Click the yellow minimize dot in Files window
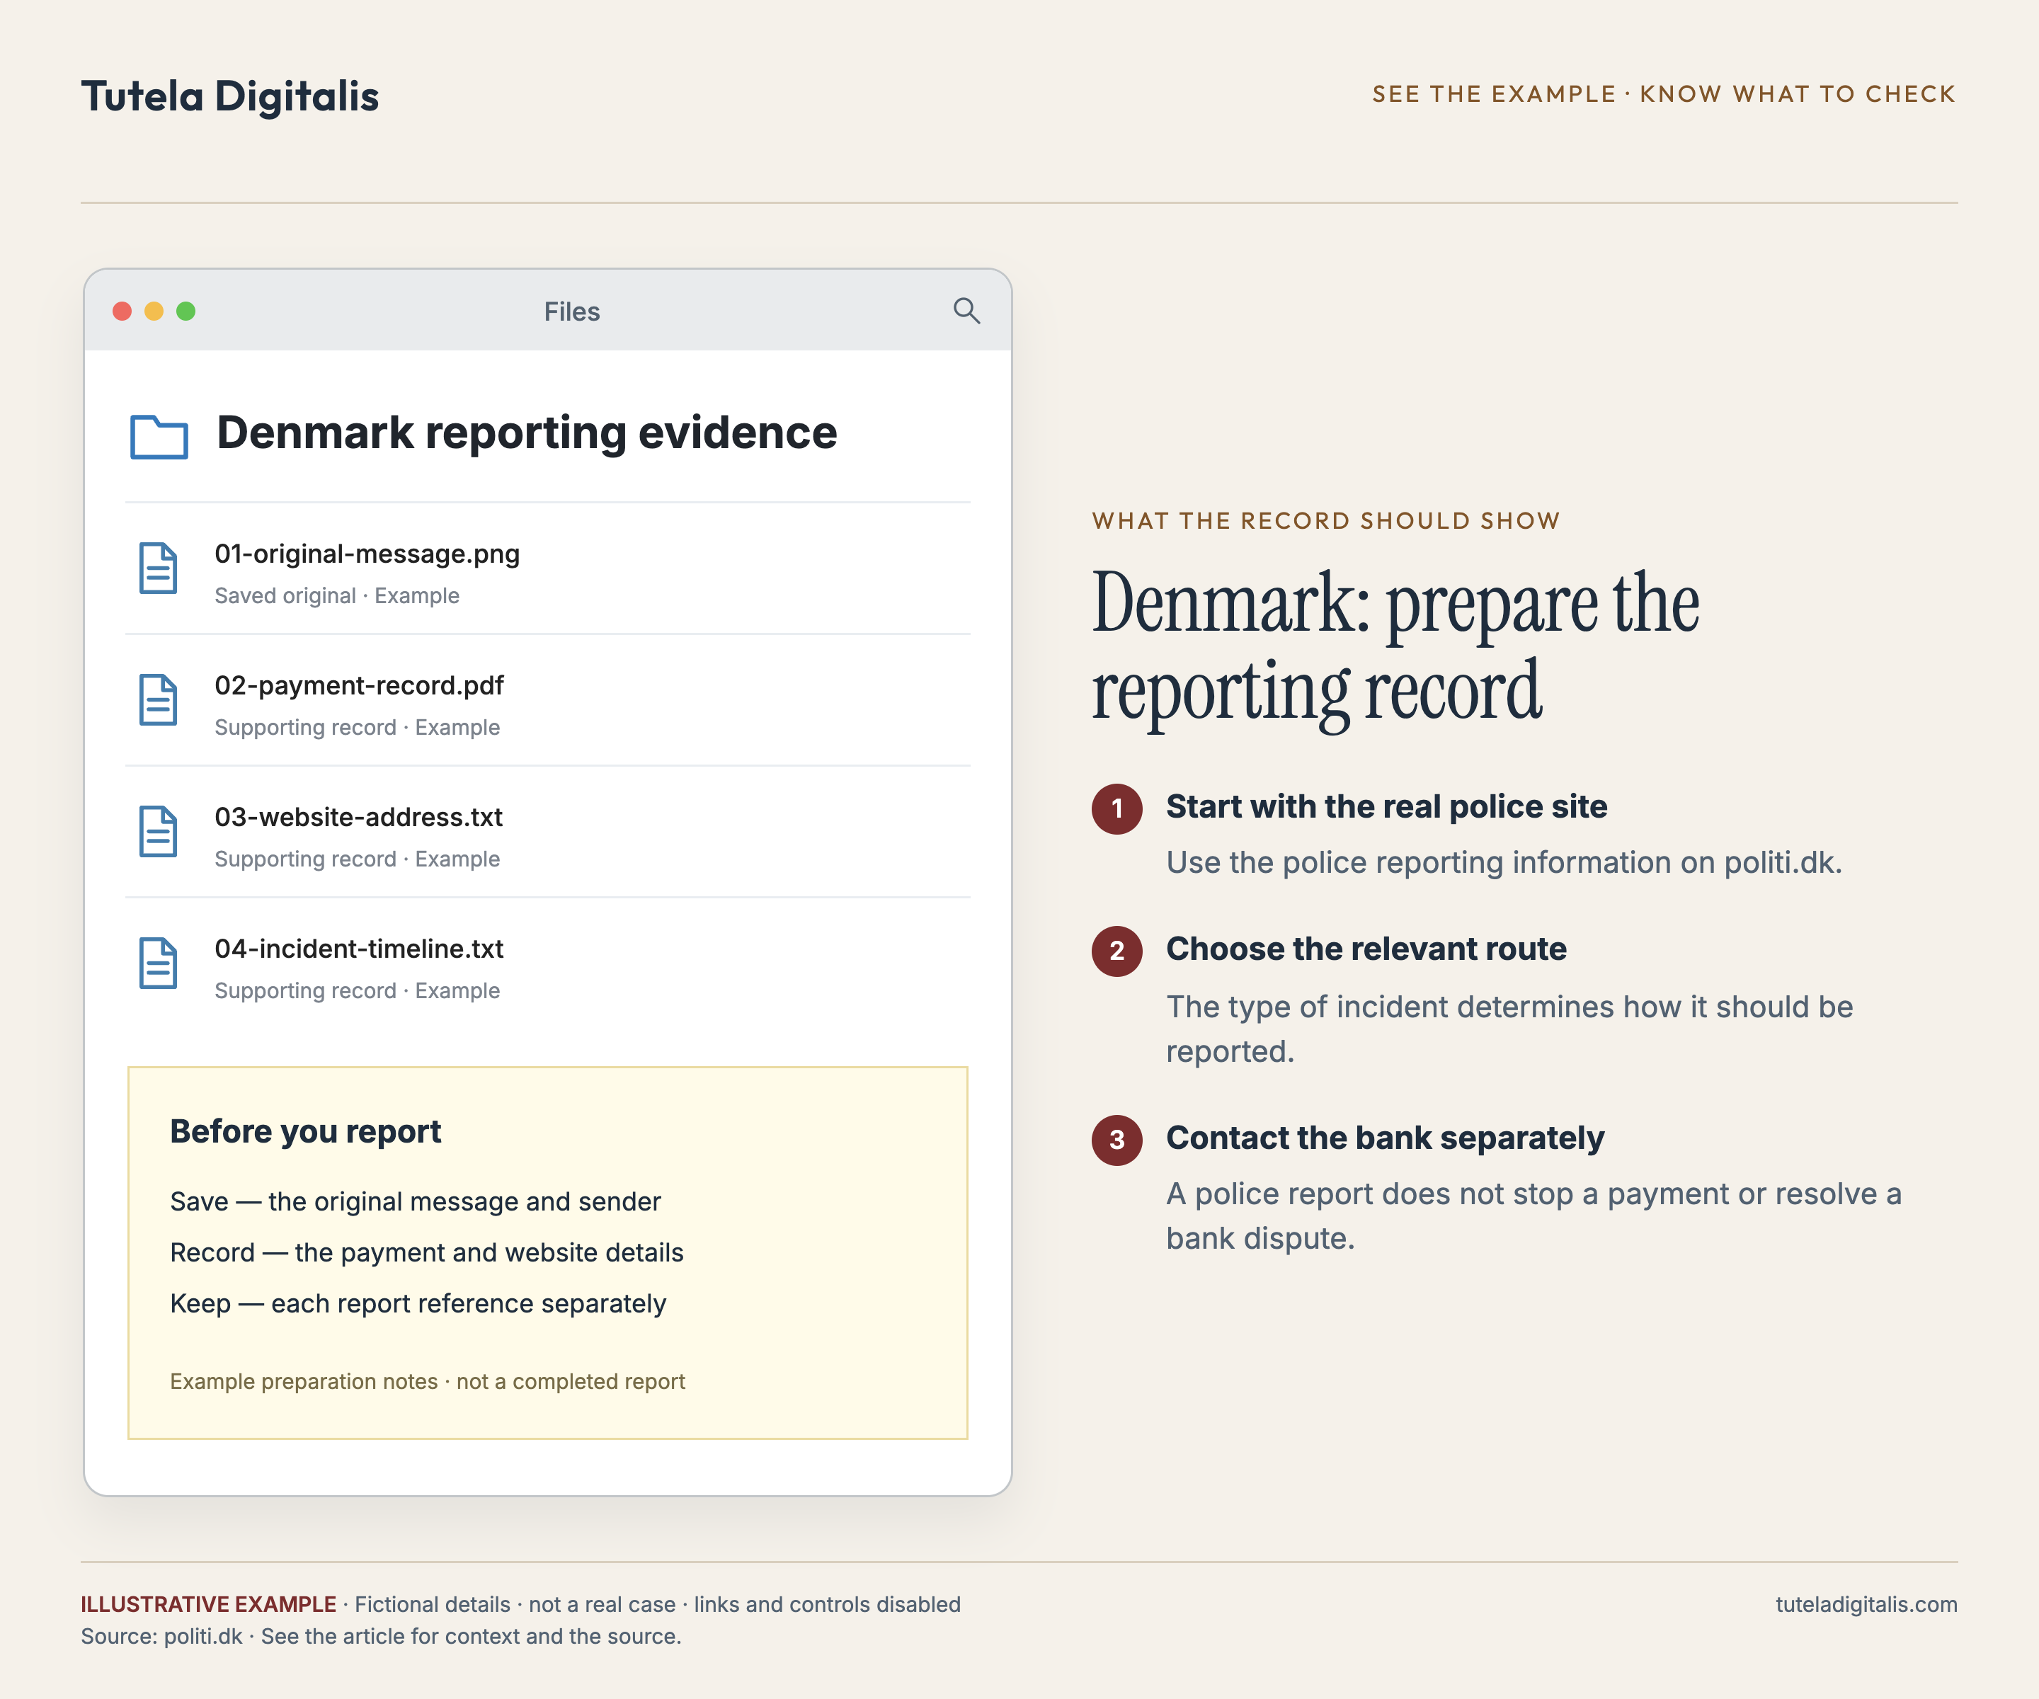This screenshot has width=2039, height=1699. pyautogui.click(x=154, y=311)
